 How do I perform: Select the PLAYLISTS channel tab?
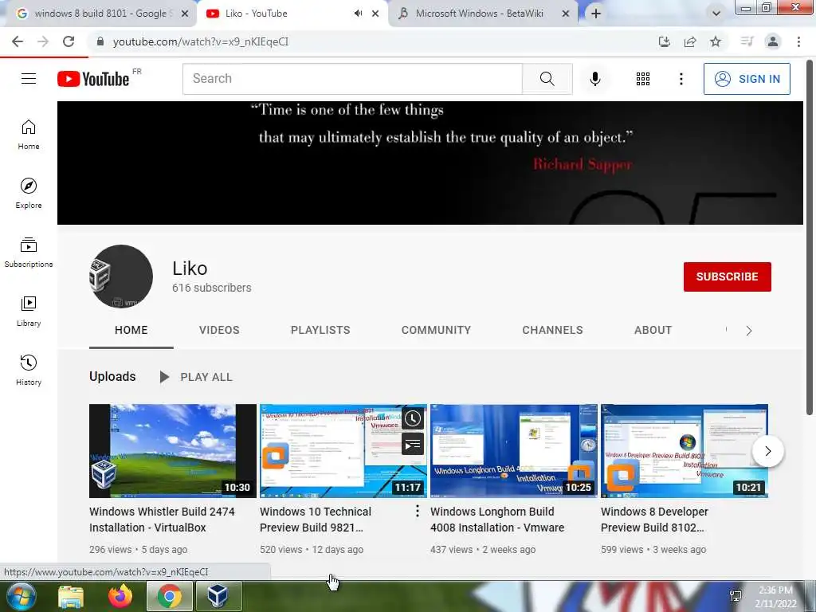[x=320, y=330]
